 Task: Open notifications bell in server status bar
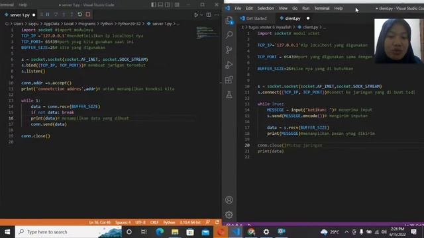coord(217,222)
